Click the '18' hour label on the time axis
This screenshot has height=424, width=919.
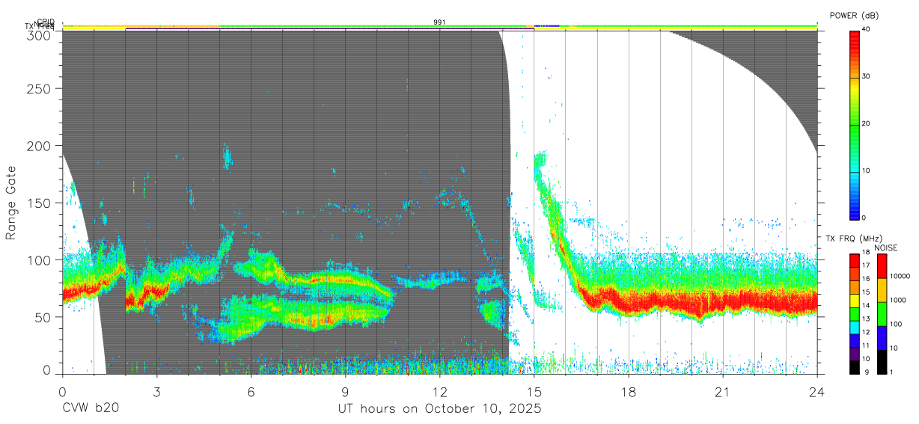point(629,391)
